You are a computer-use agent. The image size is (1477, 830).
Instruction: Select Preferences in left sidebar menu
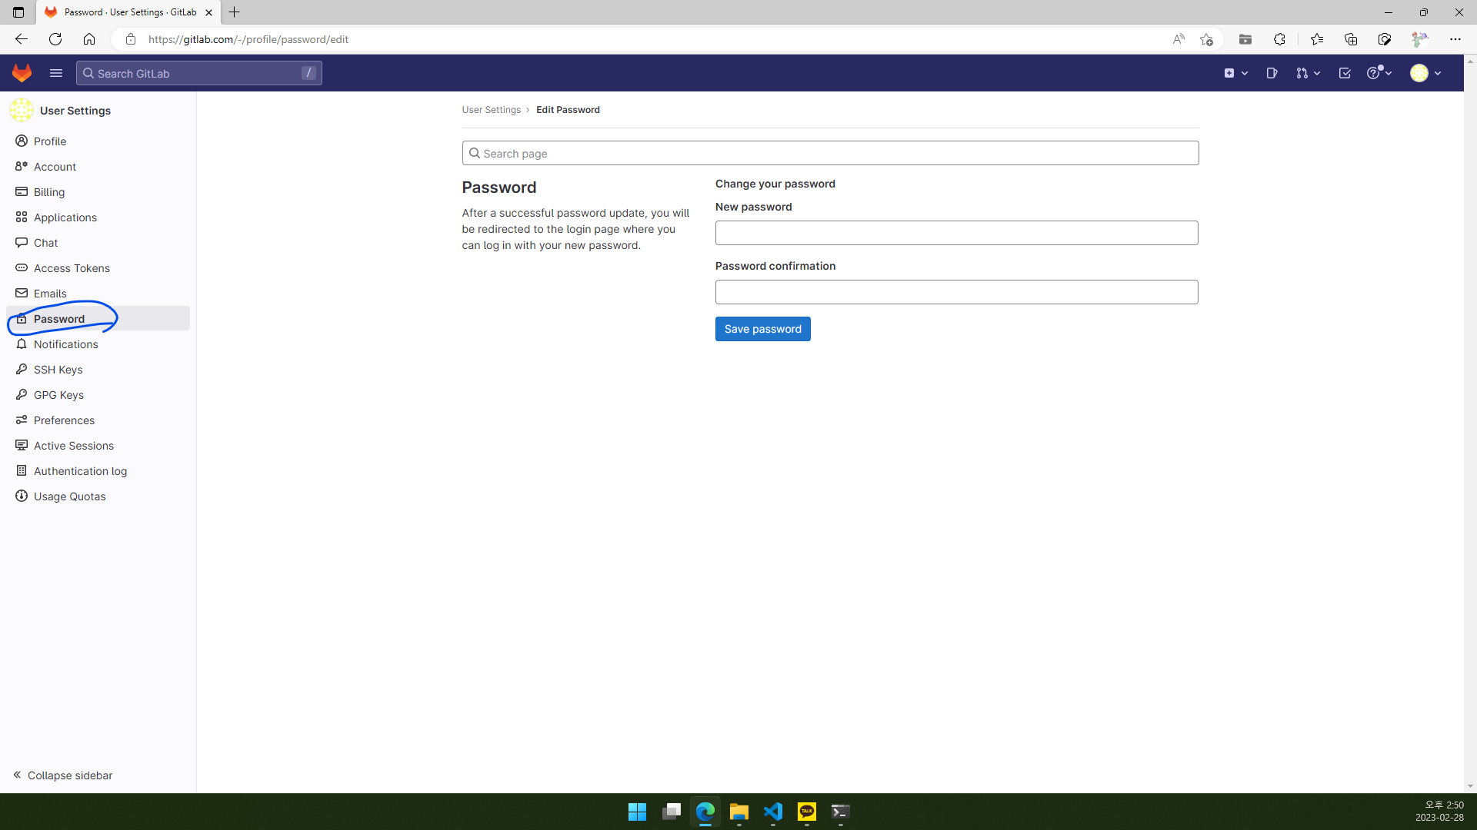(x=64, y=420)
